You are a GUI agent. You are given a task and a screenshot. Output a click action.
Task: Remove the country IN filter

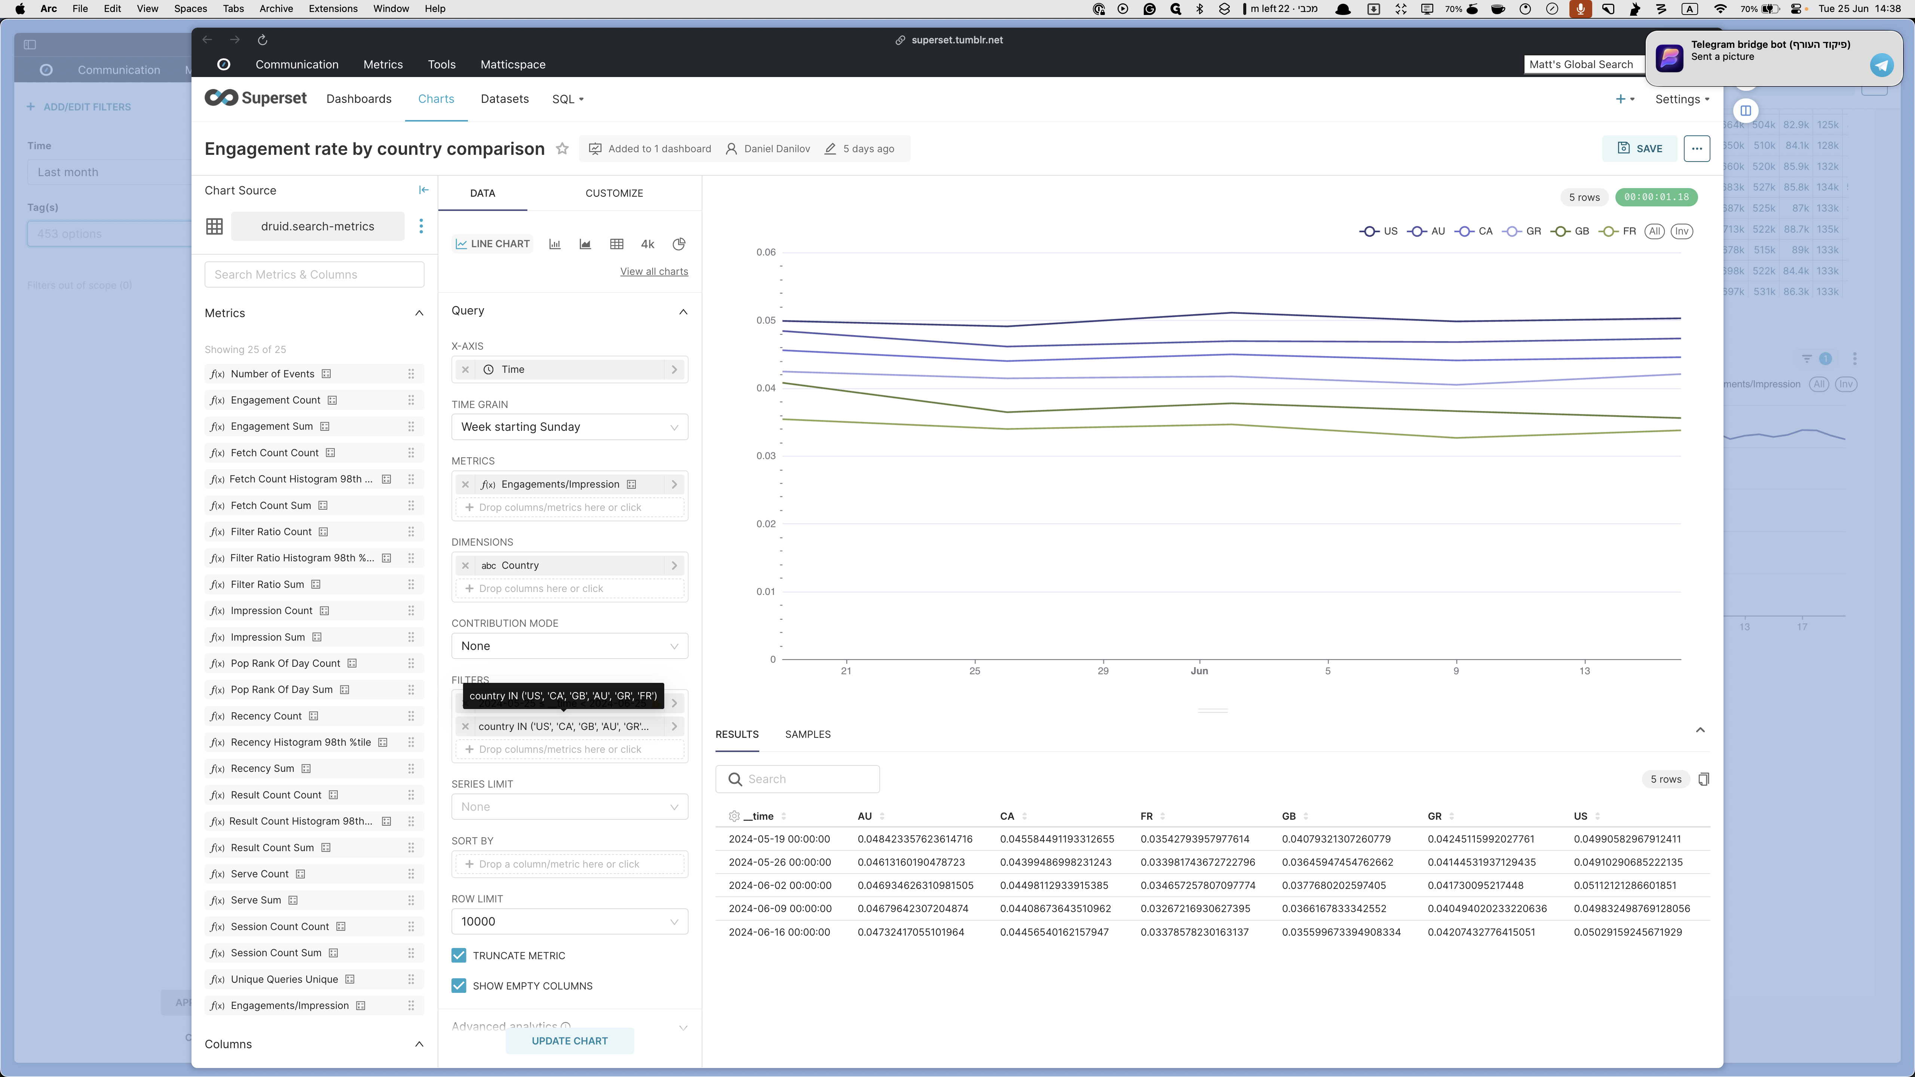(465, 727)
